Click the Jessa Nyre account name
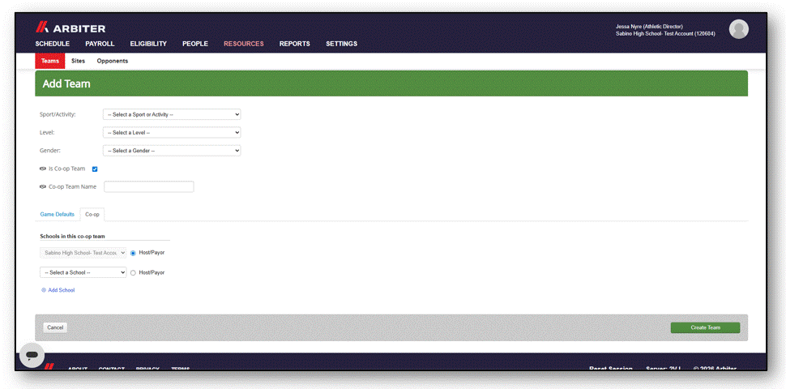This screenshot has height=389, width=786. (x=649, y=27)
